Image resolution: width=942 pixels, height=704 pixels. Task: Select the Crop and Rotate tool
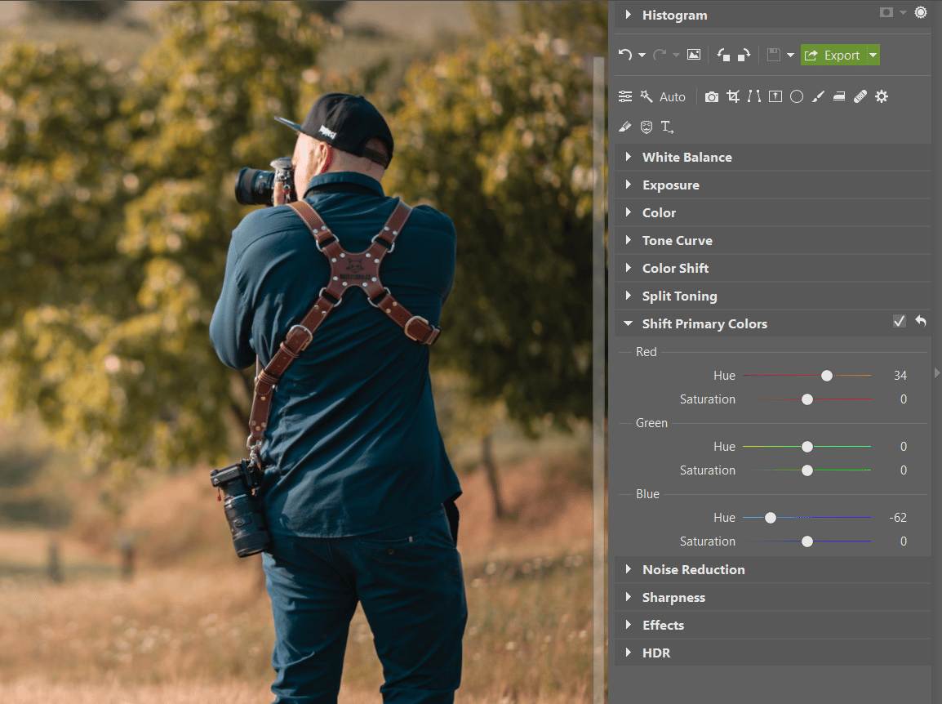coord(732,96)
